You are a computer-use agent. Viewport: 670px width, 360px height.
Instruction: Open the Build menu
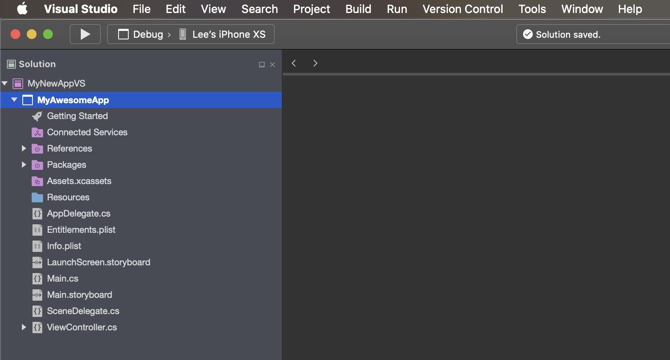click(x=358, y=9)
